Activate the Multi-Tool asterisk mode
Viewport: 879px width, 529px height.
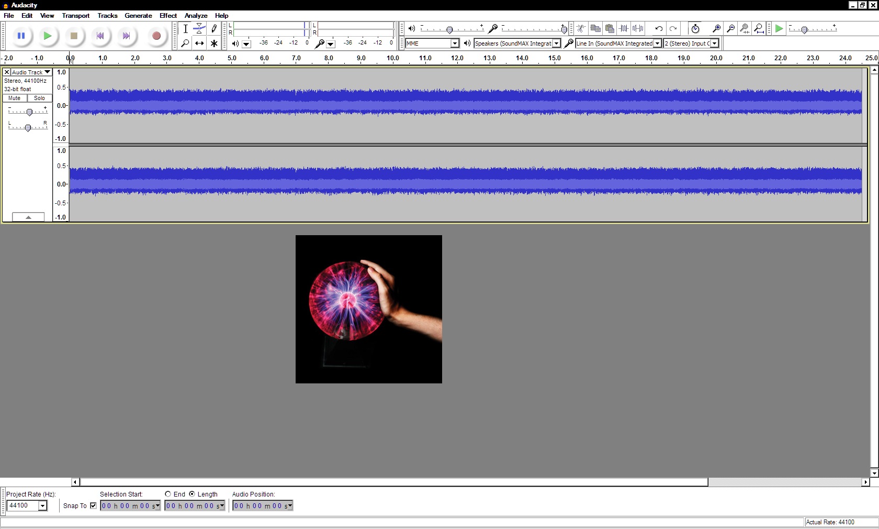[x=214, y=43]
